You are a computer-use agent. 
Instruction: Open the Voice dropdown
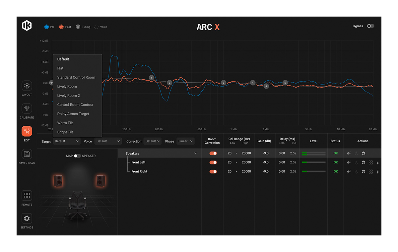click(108, 141)
